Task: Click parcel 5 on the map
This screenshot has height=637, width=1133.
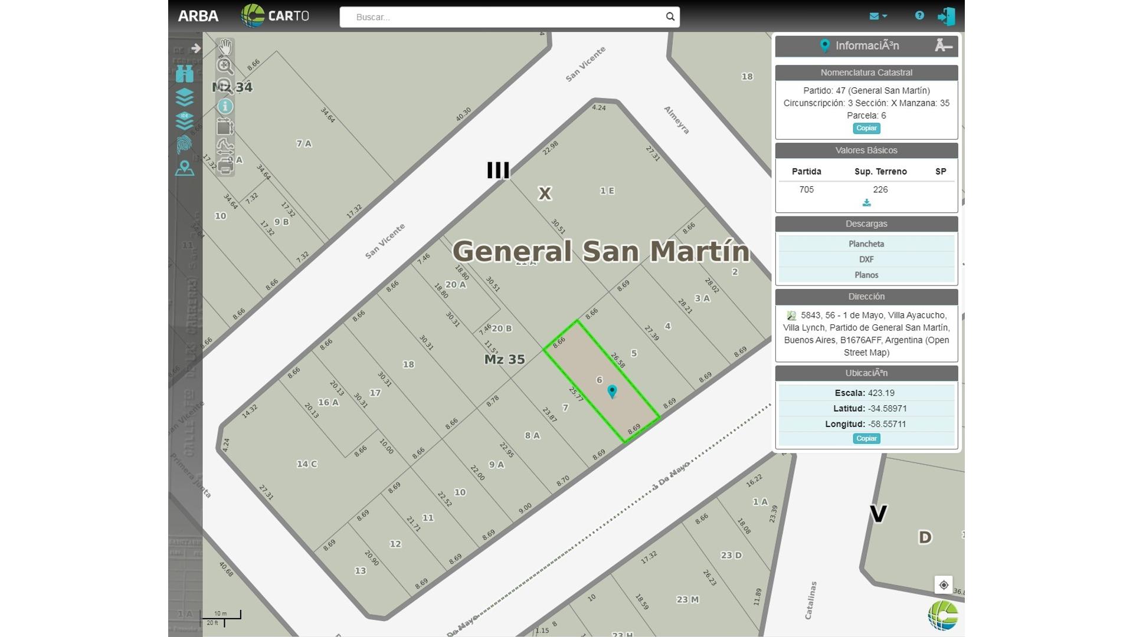Action: (634, 353)
